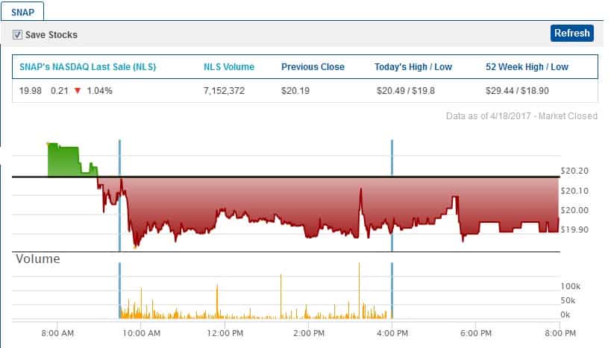The image size is (611, 348).
Task: Click the Previous Close header
Action: tap(313, 67)
